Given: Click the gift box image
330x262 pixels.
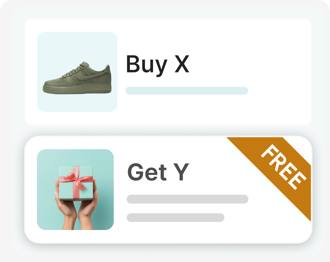Looking at the screenshot, I should tap(75, 190).
